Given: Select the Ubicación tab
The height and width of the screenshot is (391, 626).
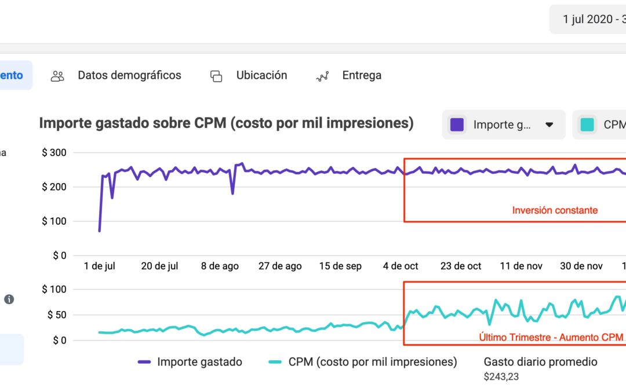Looking at the screenshot, I should pos(261,75).
